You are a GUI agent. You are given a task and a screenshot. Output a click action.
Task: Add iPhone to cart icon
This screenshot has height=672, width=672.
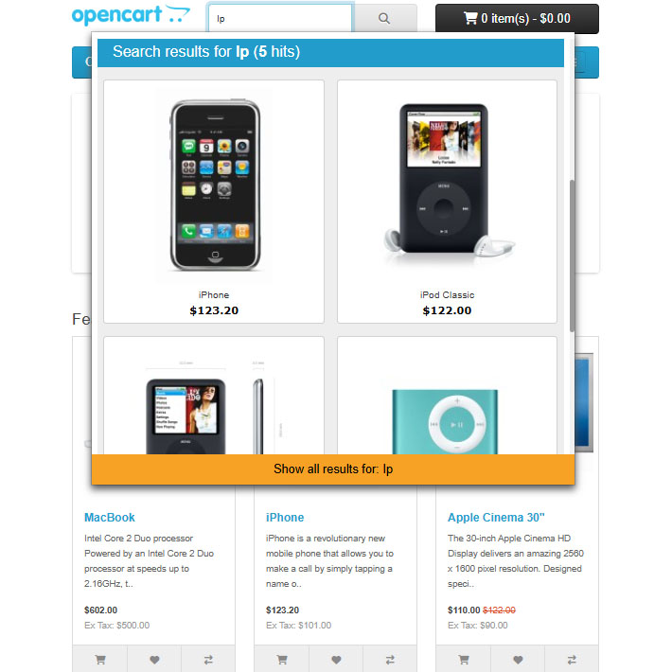[282, 659]
